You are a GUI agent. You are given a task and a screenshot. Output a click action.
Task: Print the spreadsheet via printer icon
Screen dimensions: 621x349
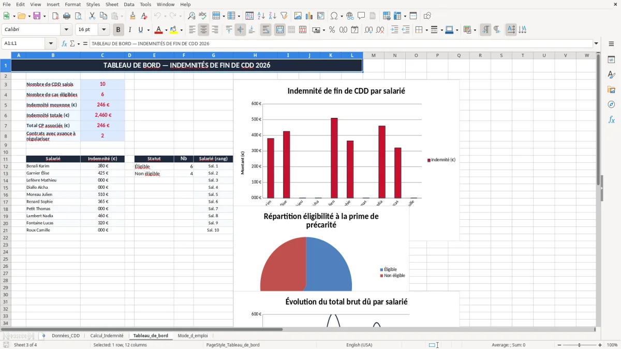[67, 16]
